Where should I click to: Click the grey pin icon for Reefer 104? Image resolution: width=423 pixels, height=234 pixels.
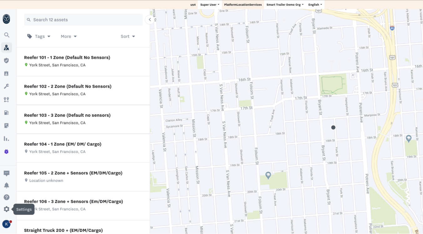point(26,151)
